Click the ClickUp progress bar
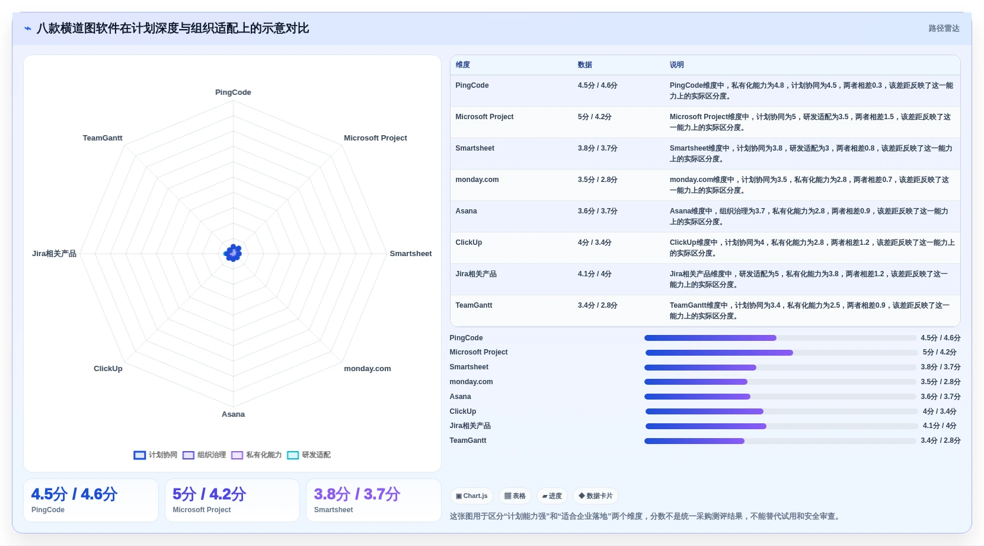Screen dimensions: 984x546 (x=781, y=411)
